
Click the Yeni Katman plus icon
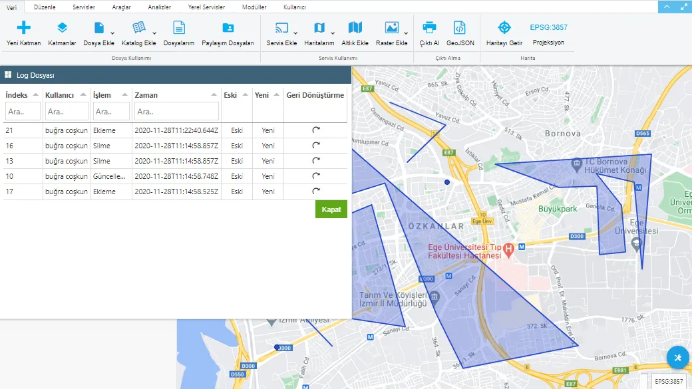(23, 28)
